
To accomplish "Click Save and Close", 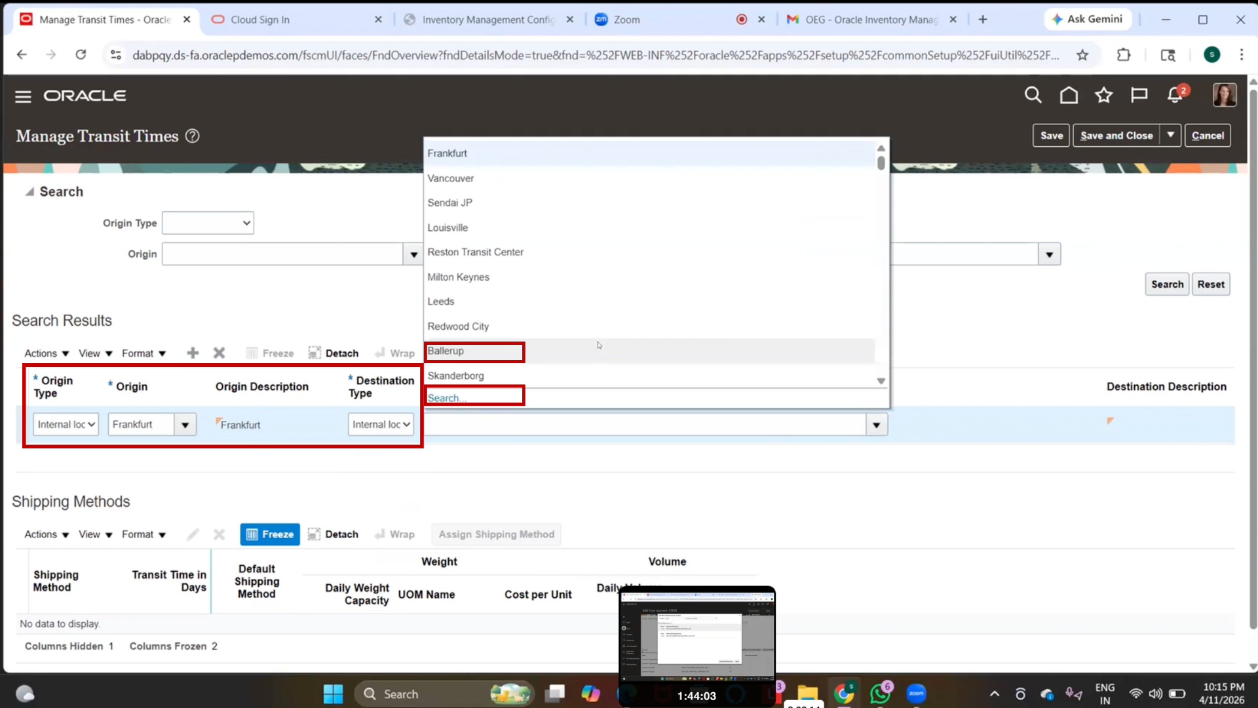I will point(1116,136).
